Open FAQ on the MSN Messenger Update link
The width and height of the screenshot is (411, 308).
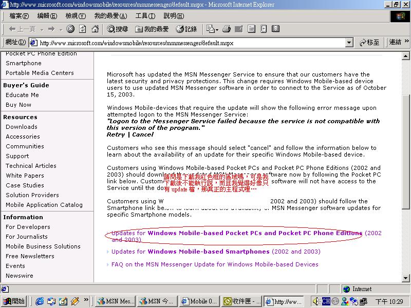click(215, 264)
